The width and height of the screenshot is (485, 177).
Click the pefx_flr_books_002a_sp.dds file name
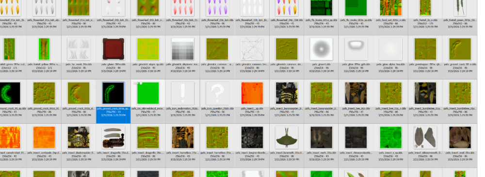pos(356,20)
